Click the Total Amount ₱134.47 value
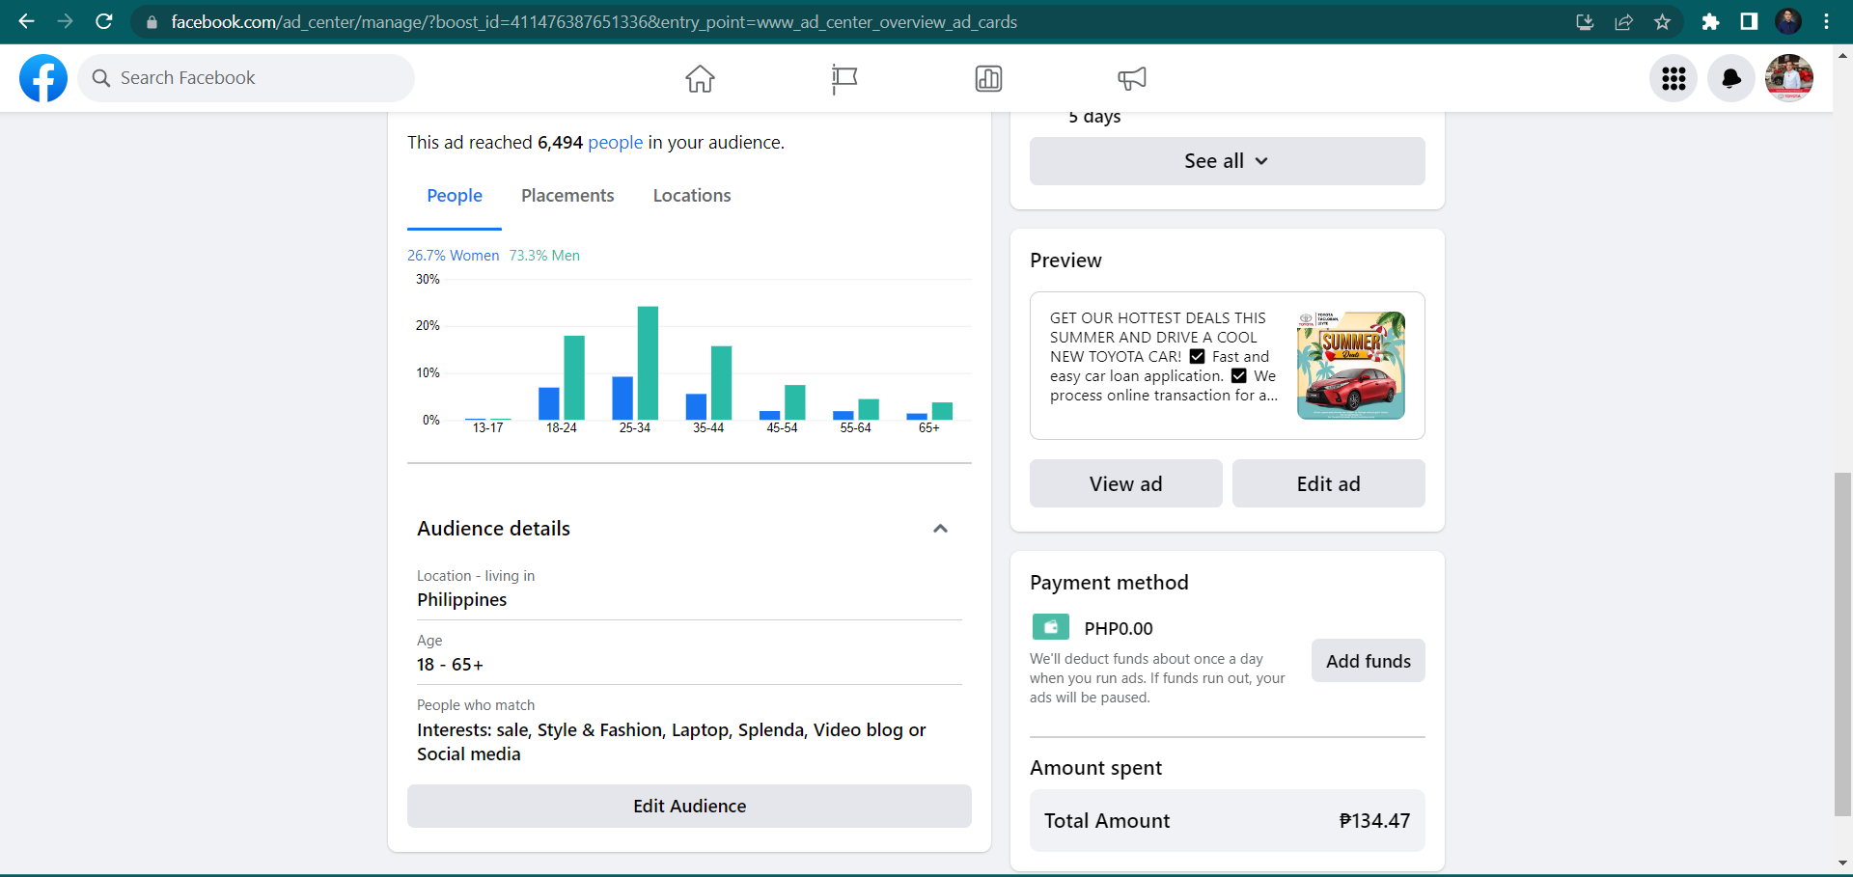Viewport: 1853px width, 877px height. click(1374, 821)
